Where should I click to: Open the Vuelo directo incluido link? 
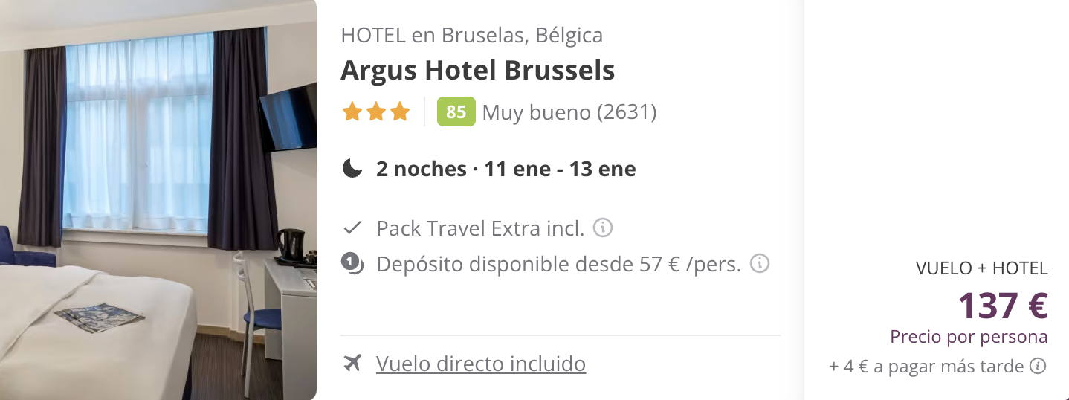[x=481, y=364]
